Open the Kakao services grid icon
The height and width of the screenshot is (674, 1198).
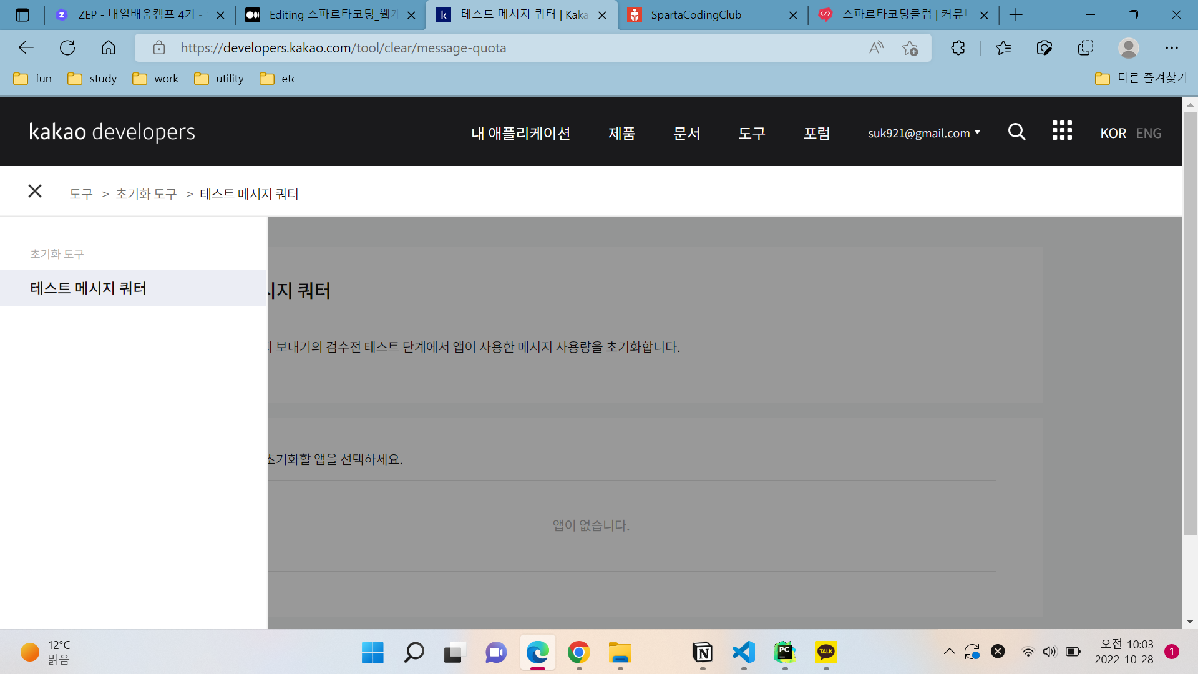pos(1062,130)
